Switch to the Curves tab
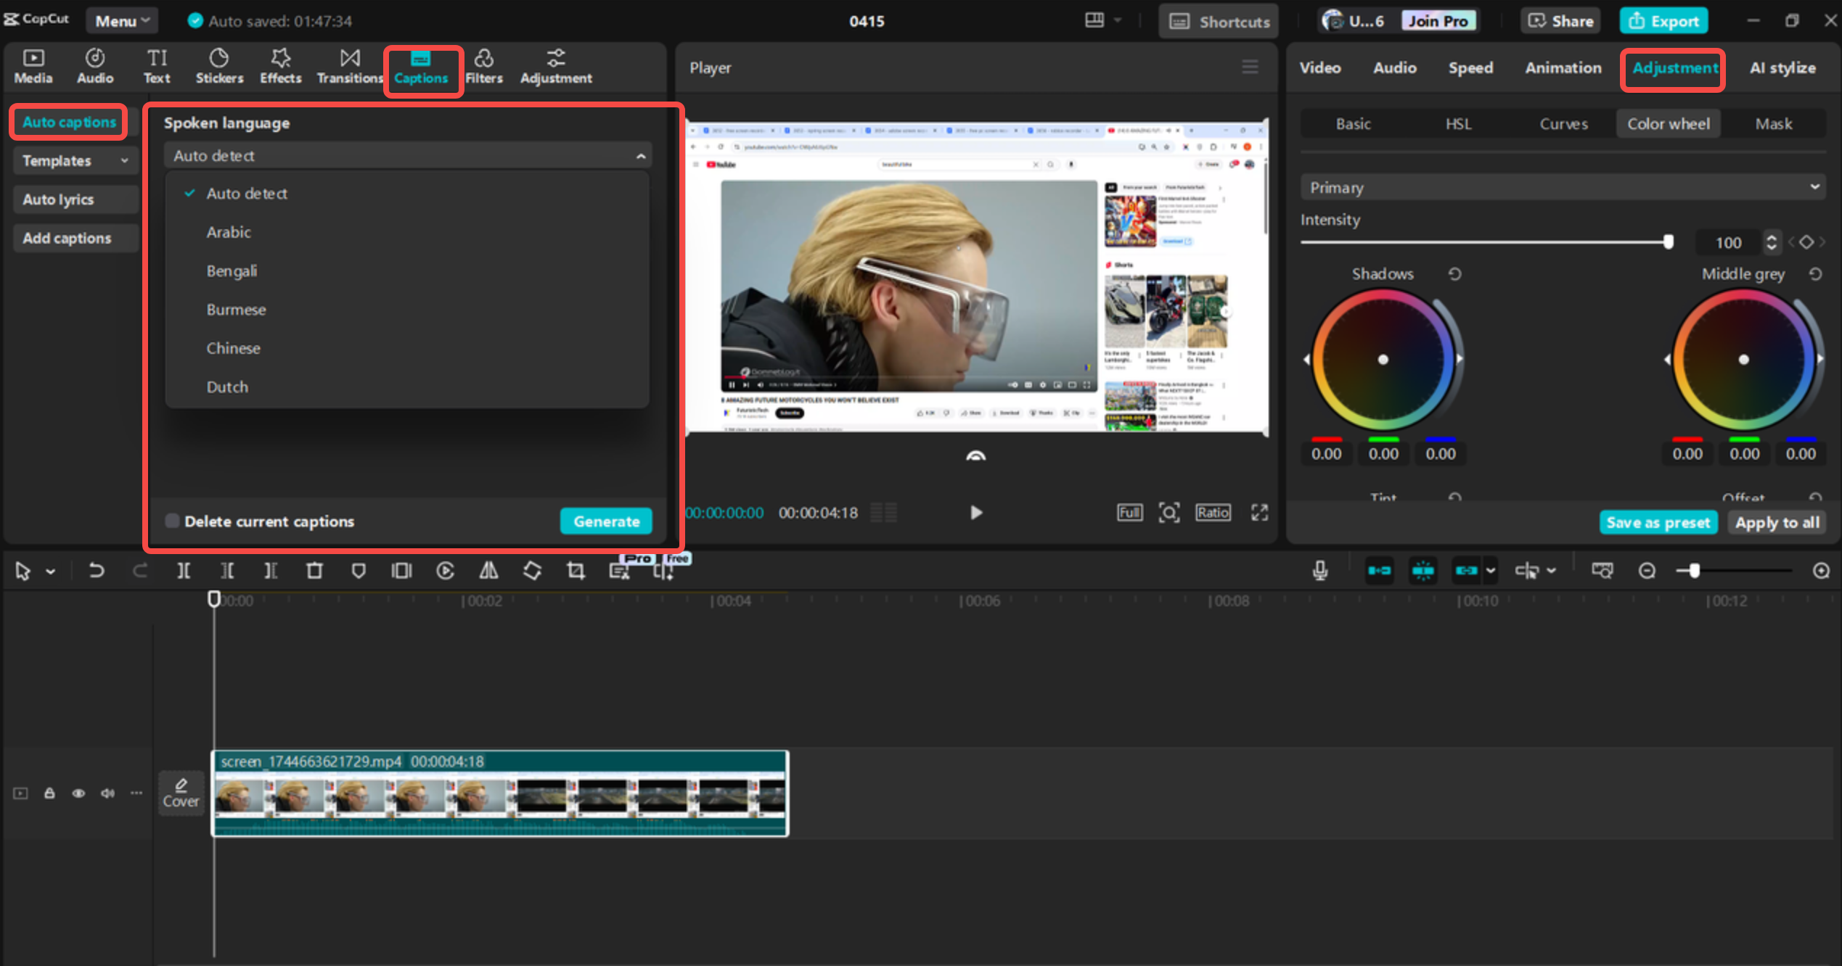Screen dimensions: 1842x966 pyautogui.click(x=1563, y=123)
